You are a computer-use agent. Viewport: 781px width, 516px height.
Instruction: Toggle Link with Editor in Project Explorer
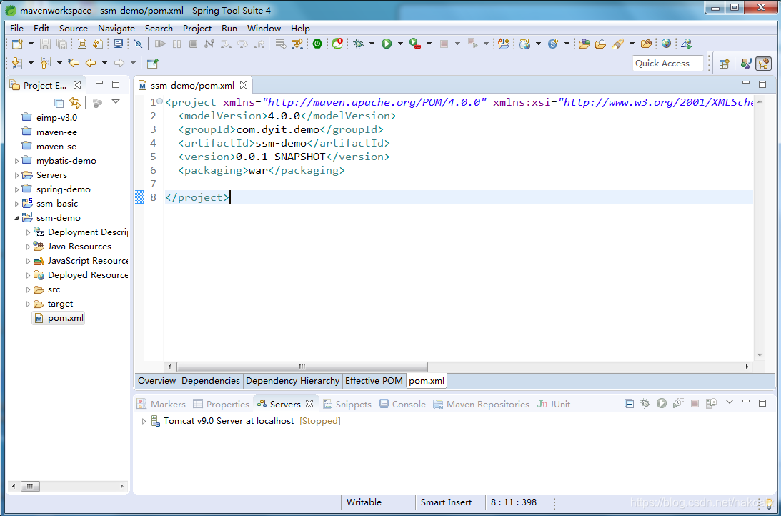(75, 103)
